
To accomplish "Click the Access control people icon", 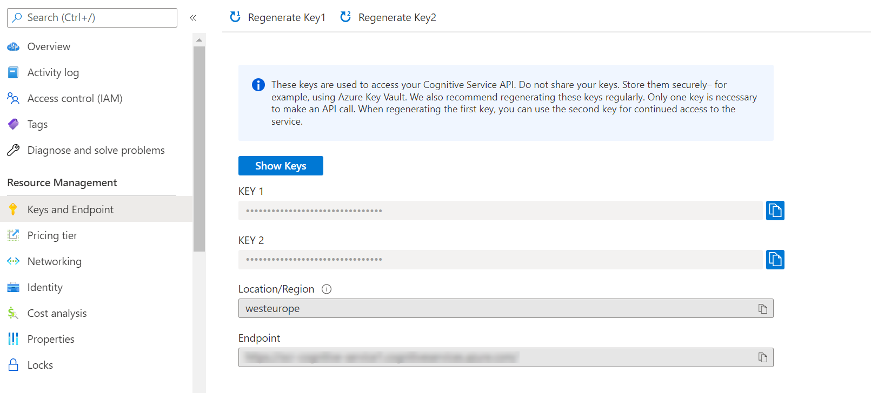I will (13, 98).
